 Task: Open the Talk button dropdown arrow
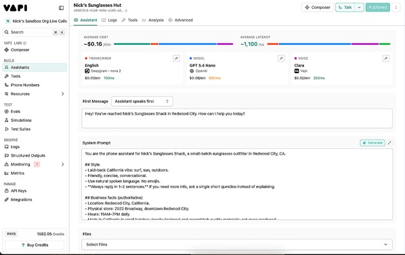pos(359,7)
